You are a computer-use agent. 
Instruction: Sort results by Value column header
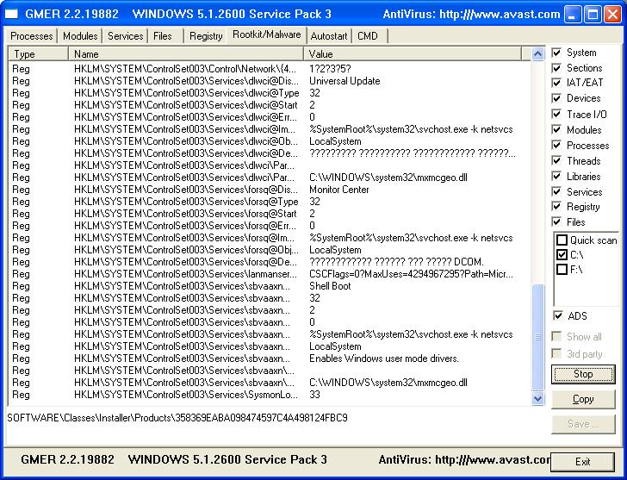413,54
